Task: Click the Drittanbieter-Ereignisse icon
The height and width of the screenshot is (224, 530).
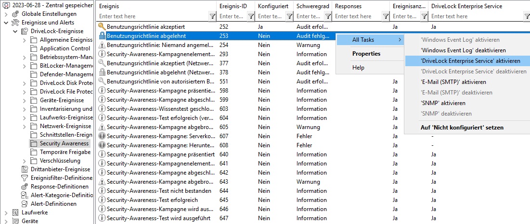Action: click(25, 169)
